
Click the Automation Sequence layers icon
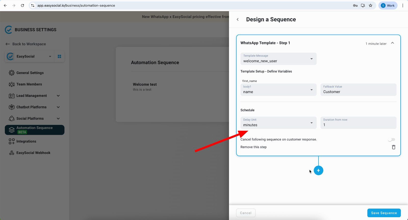pyautogui.click(x=12, y=130)
